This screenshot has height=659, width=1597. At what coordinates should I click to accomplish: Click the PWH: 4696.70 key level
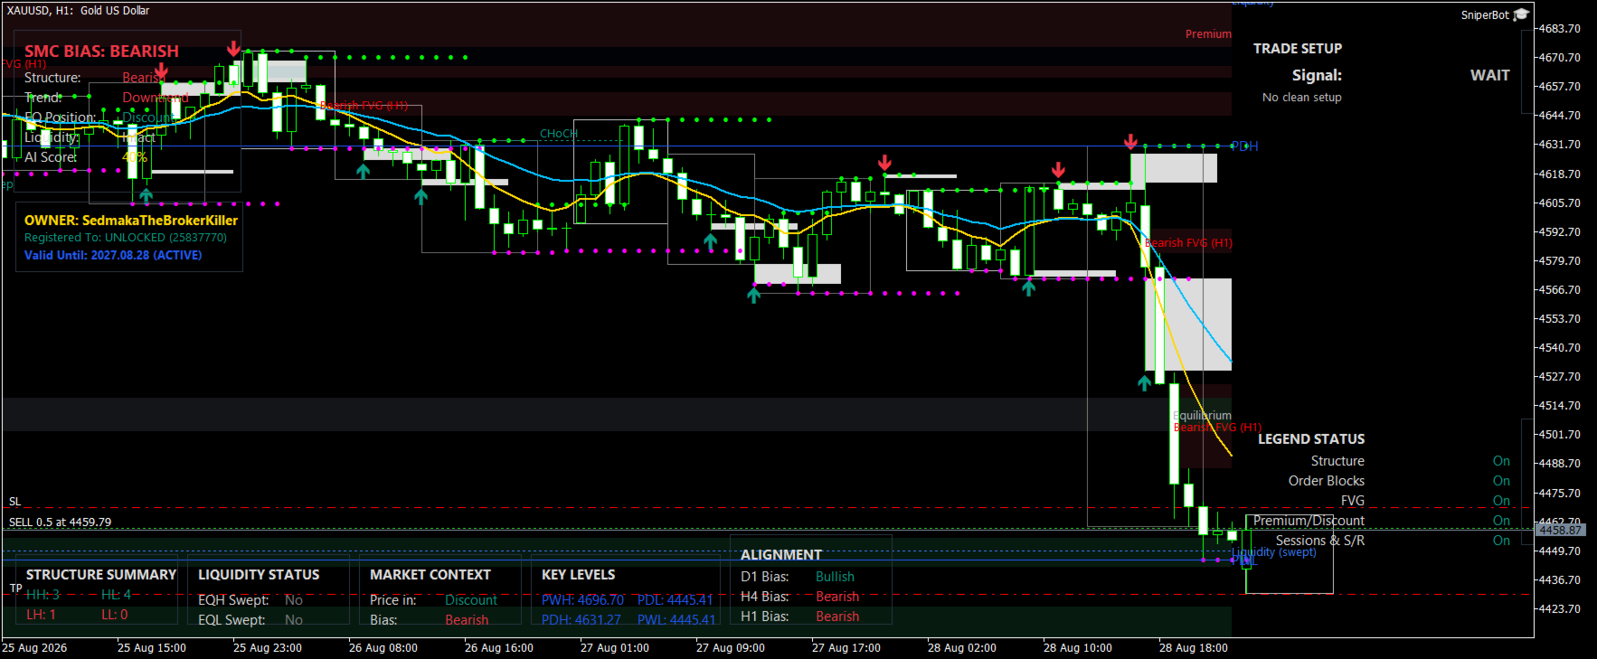pyautogui.click(x=582, y=600)
